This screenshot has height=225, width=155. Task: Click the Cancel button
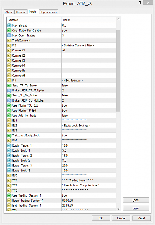click(x=121, y=218)
